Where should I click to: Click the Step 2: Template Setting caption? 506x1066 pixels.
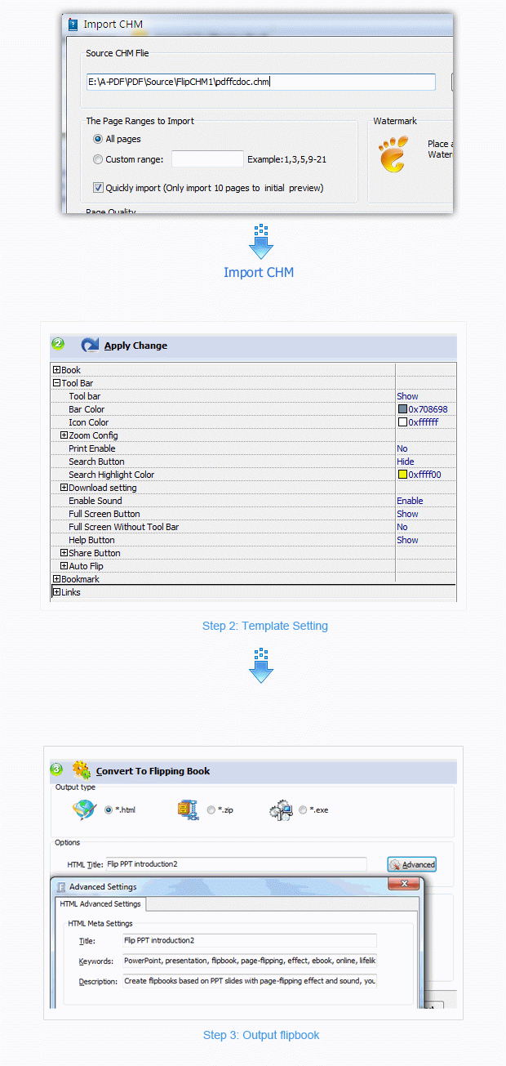click(265, 626)
